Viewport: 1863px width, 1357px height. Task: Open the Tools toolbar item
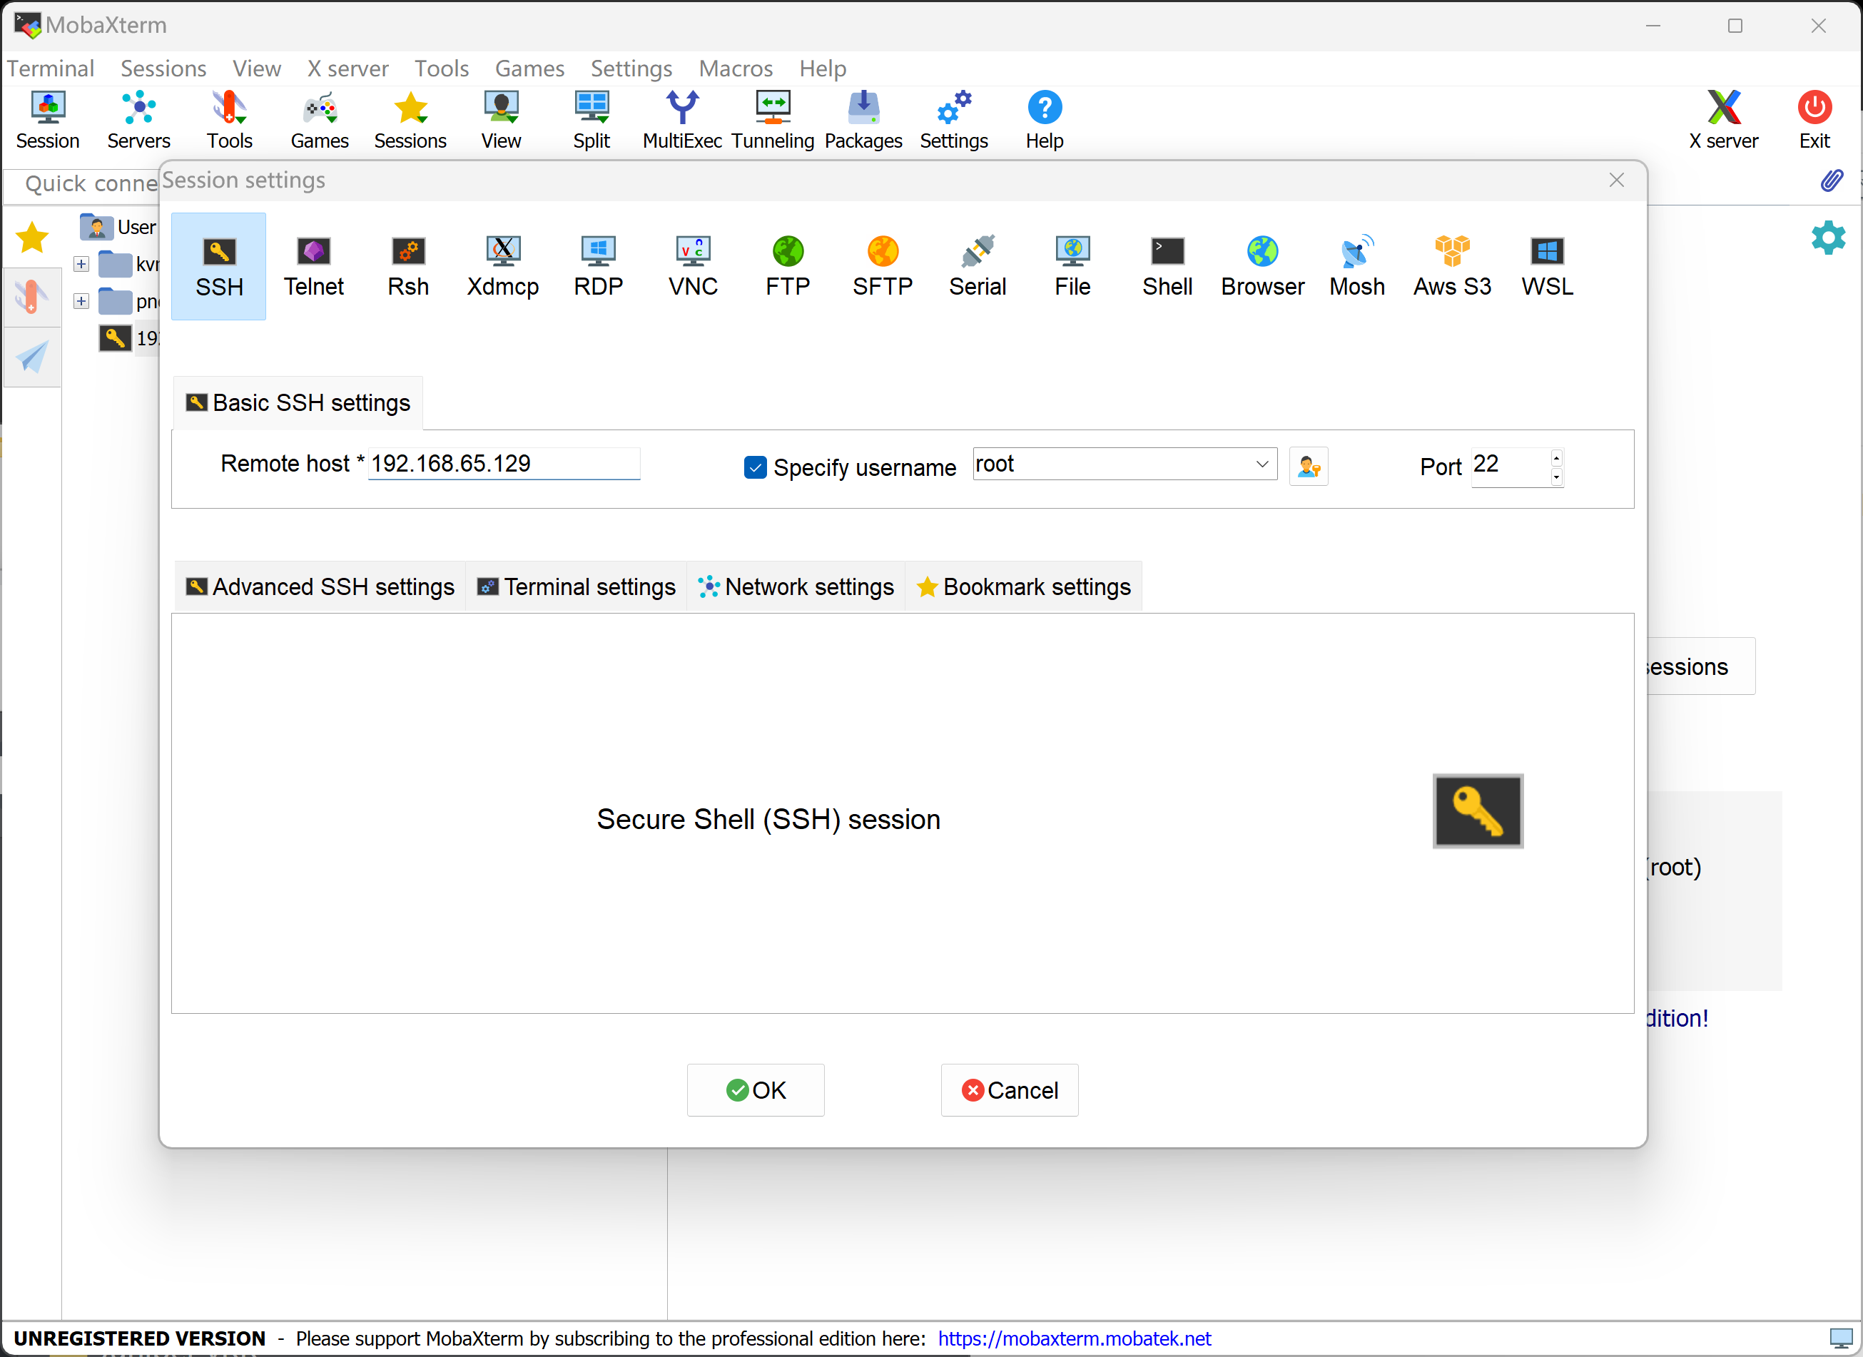point(229,121)
